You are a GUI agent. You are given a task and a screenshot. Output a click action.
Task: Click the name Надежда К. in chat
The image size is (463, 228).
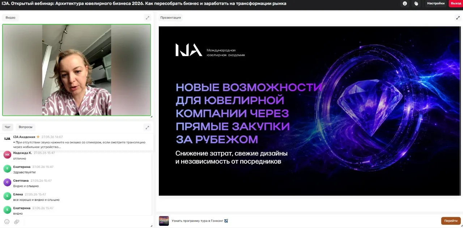pos(22,153)
